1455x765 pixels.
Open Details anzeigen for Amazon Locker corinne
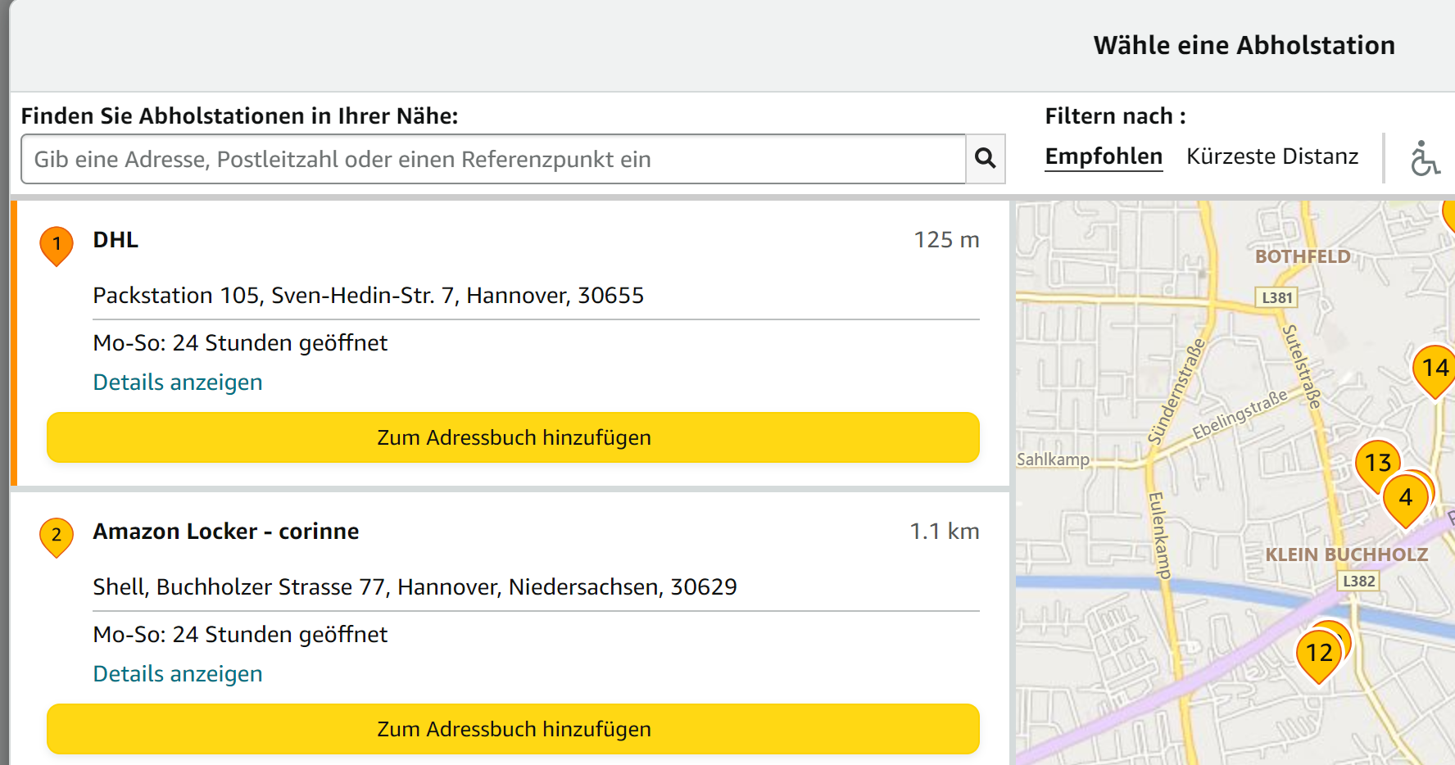[x=178, y=674]
